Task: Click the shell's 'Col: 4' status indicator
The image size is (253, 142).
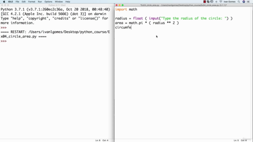Action: (x=106, y=140)
